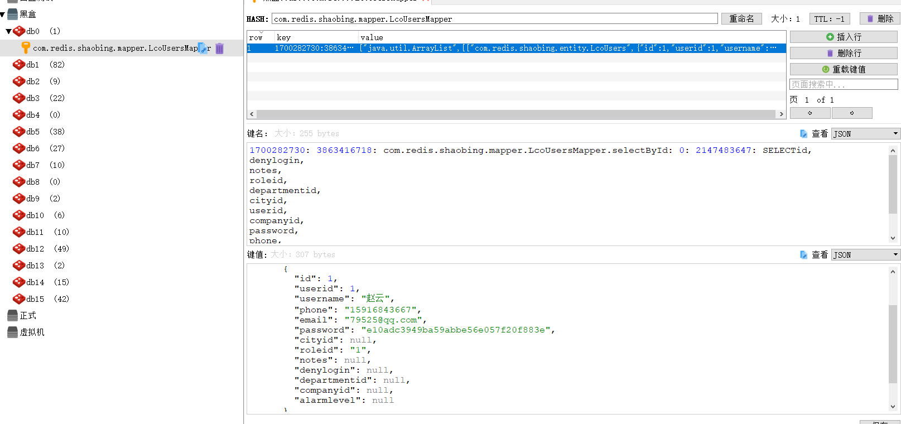Click the db14 database icon
The height and width of the screenshot is (424, 901).
click(19, 282)
